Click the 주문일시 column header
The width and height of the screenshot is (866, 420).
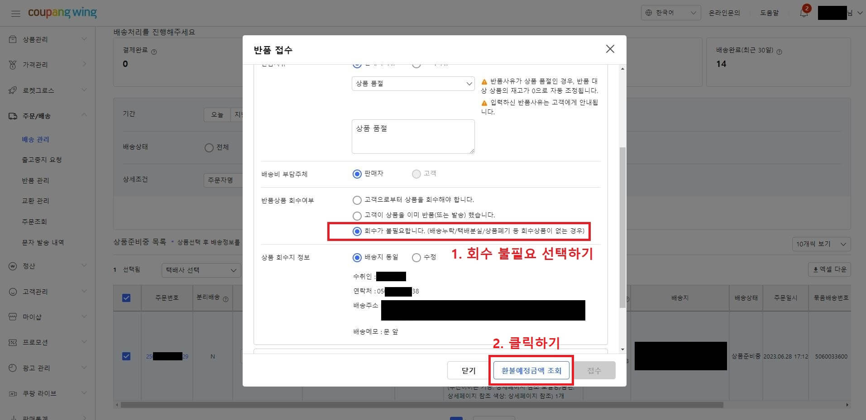pos(785,298)
